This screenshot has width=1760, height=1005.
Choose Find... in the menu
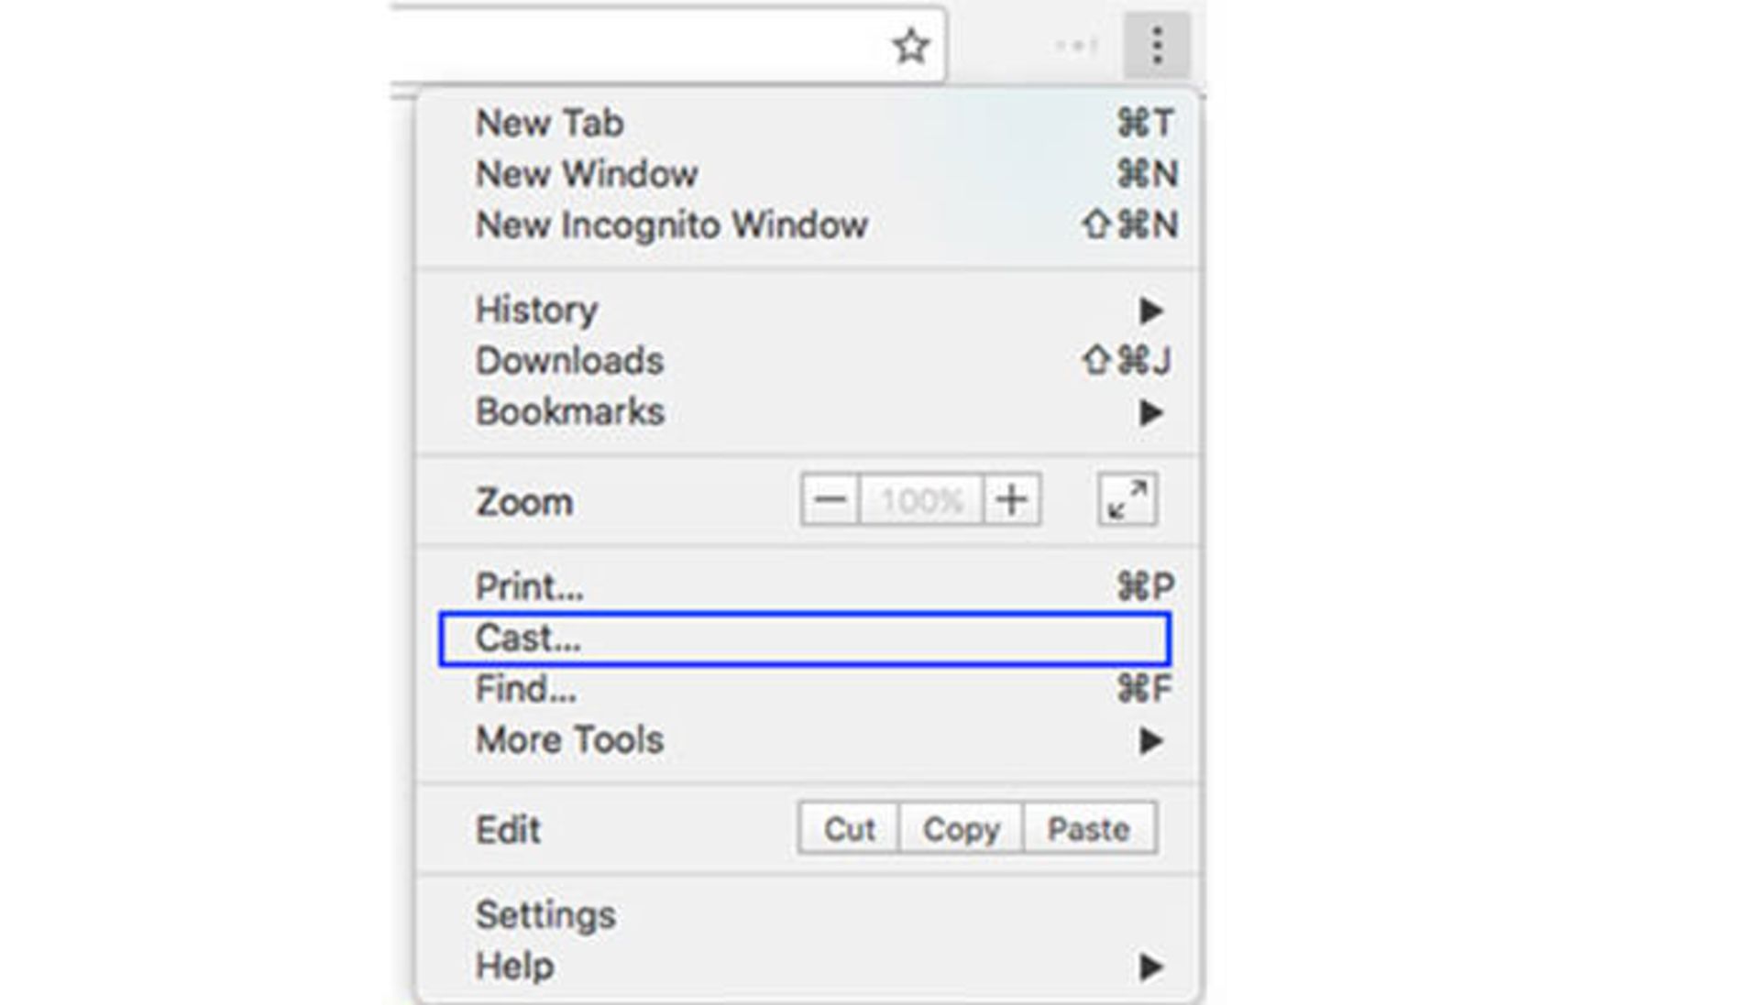click(x=526, y=689)
